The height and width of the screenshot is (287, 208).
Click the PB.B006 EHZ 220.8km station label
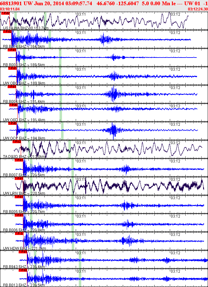[24, 230]
